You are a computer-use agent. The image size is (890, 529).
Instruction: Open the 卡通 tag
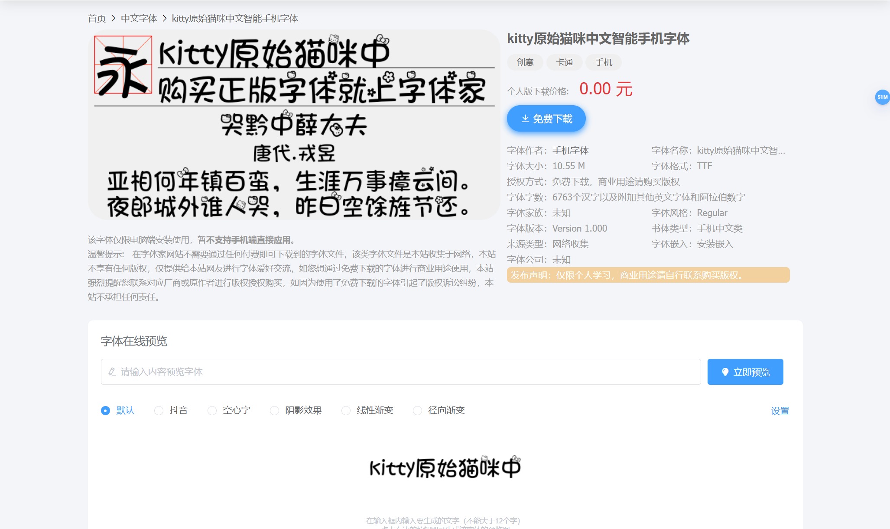pyautogui.click(x=565, y=62)
